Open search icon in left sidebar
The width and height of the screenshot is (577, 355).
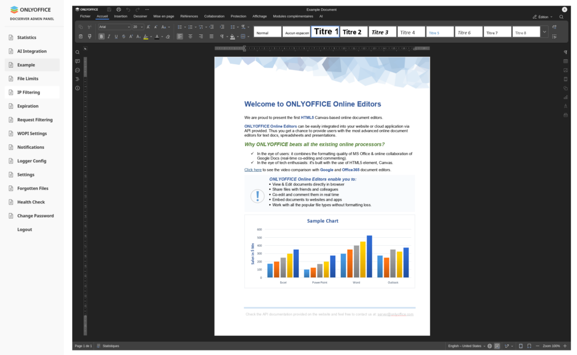[77, 52]
